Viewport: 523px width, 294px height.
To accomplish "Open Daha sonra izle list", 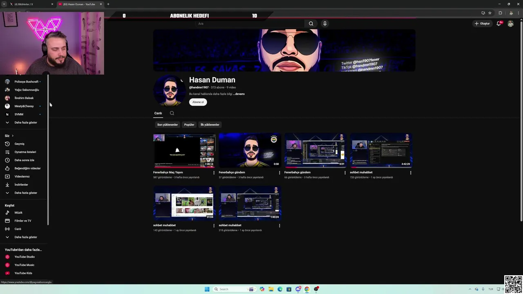I will [25, 160].
